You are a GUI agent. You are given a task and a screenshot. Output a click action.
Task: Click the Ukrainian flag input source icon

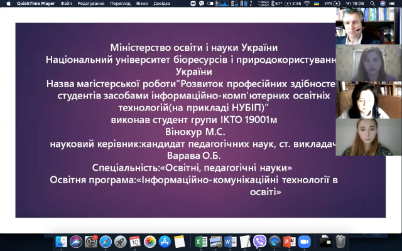317,3
